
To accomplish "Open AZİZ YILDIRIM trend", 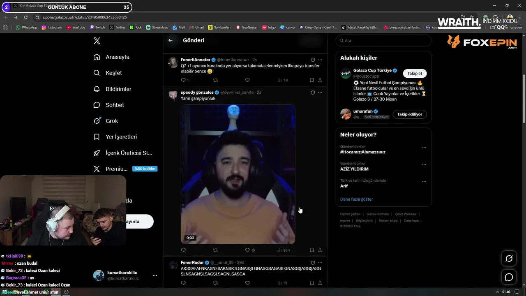I will pos(354,169).
